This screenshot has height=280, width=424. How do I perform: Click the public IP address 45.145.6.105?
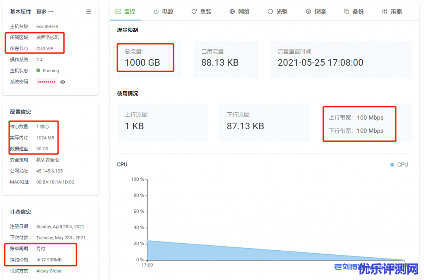click(x=50, y=171)
